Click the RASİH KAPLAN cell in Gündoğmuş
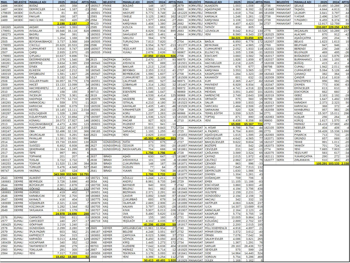Image resolution: width=350 pixels, height=263 pixels. pos(132,149)
